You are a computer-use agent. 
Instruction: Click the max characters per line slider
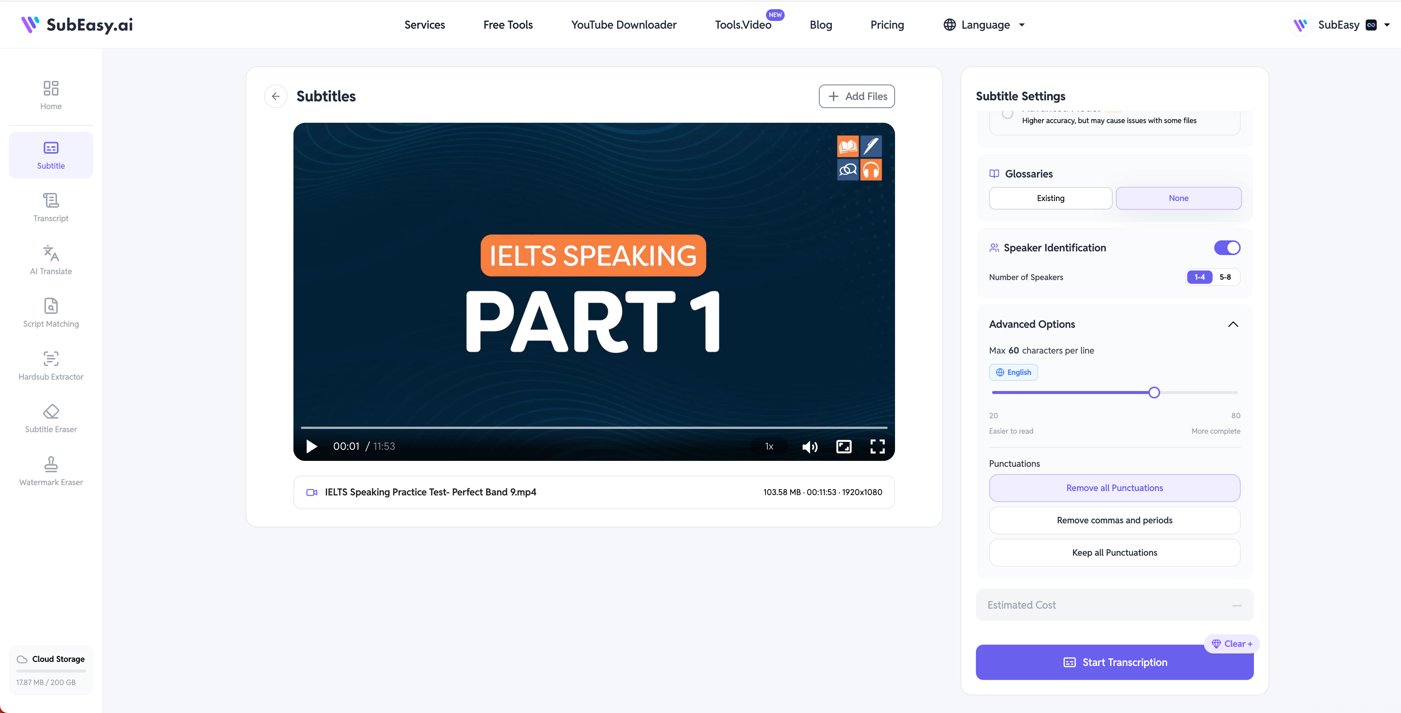click(x=1115, y=393)
